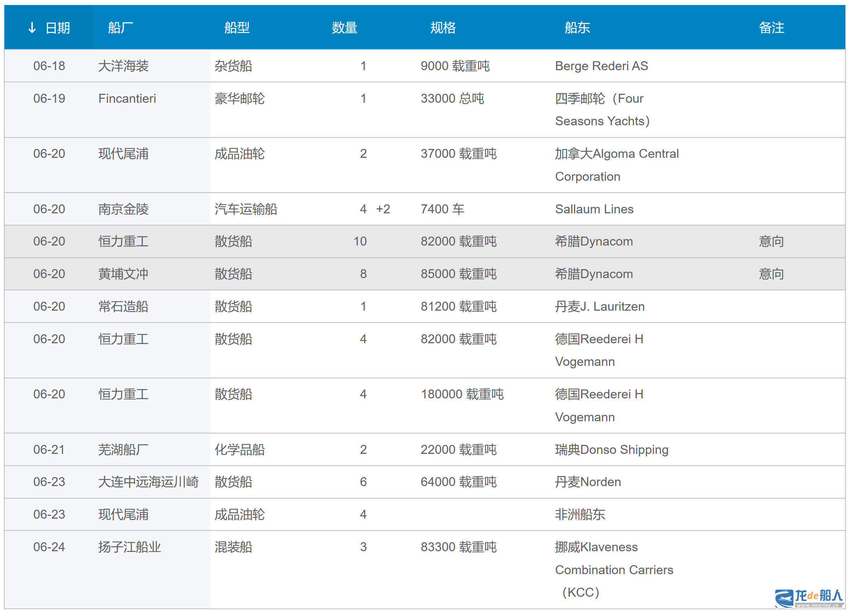The image size is (853, 616).
Task: Select the 丹麦J. Lauritzen owner cell
Action: 599,307
